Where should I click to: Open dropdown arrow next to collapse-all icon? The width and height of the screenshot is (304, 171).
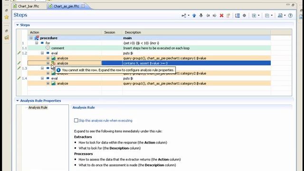(272, 16)
